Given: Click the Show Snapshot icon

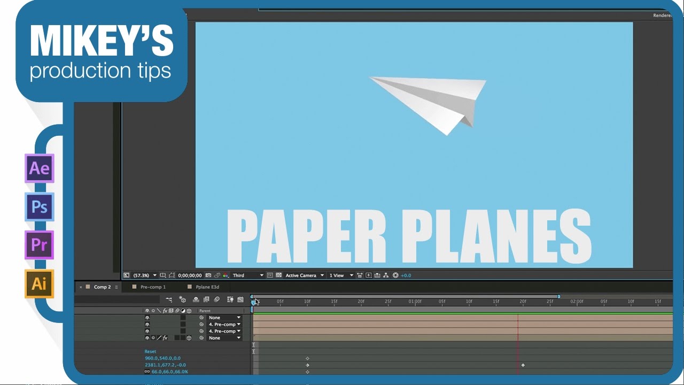Looking at the screenshot, I should [x=216, y=275].
